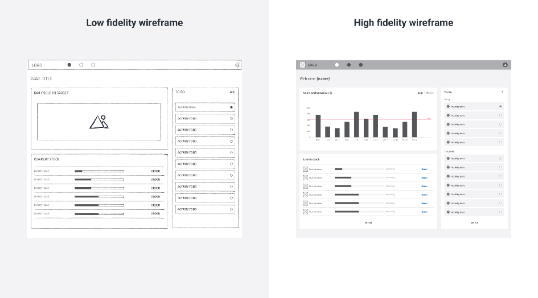Click the tallest last bar in the sales chart
The image size is (538, 298).
click(x=414, y=125)
